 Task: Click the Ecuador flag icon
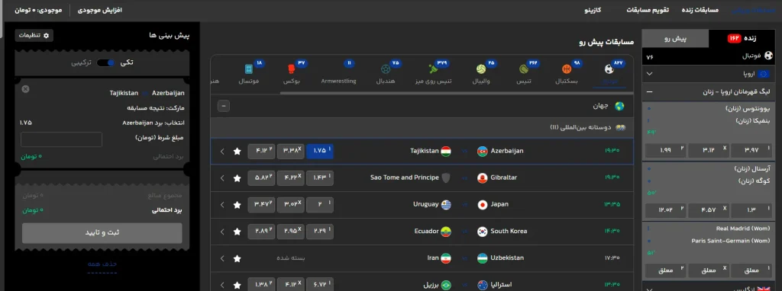[x=446, y=232]
